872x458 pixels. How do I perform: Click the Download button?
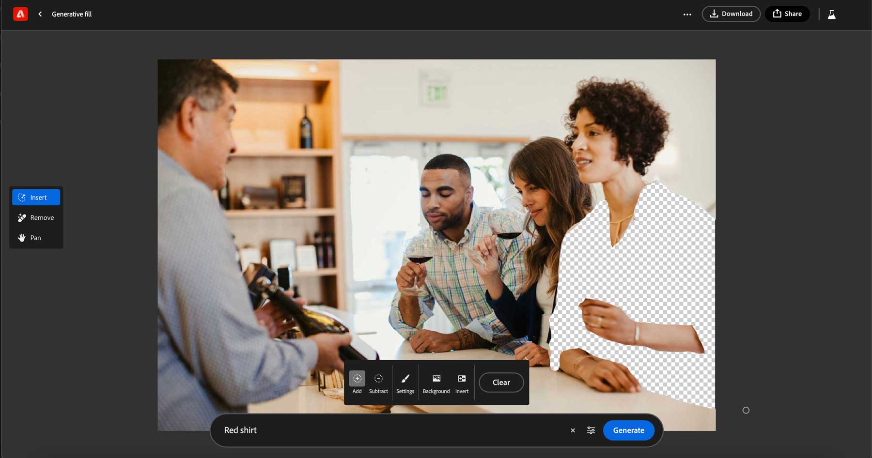click(731, 14)
